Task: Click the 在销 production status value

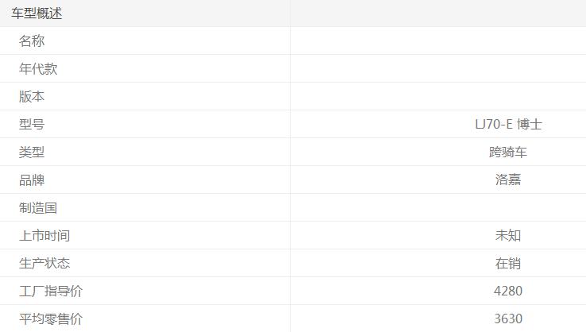Action: point(508,264)
